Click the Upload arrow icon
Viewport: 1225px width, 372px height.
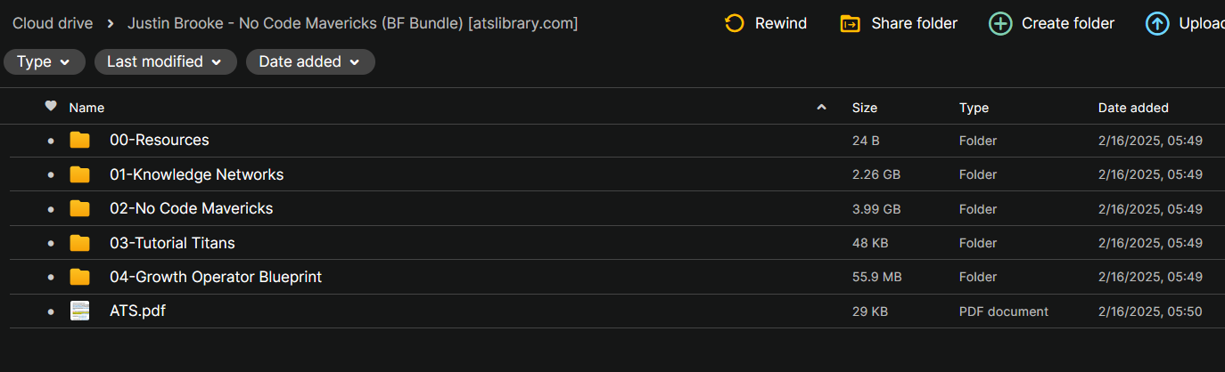[x=1157, y=23]
